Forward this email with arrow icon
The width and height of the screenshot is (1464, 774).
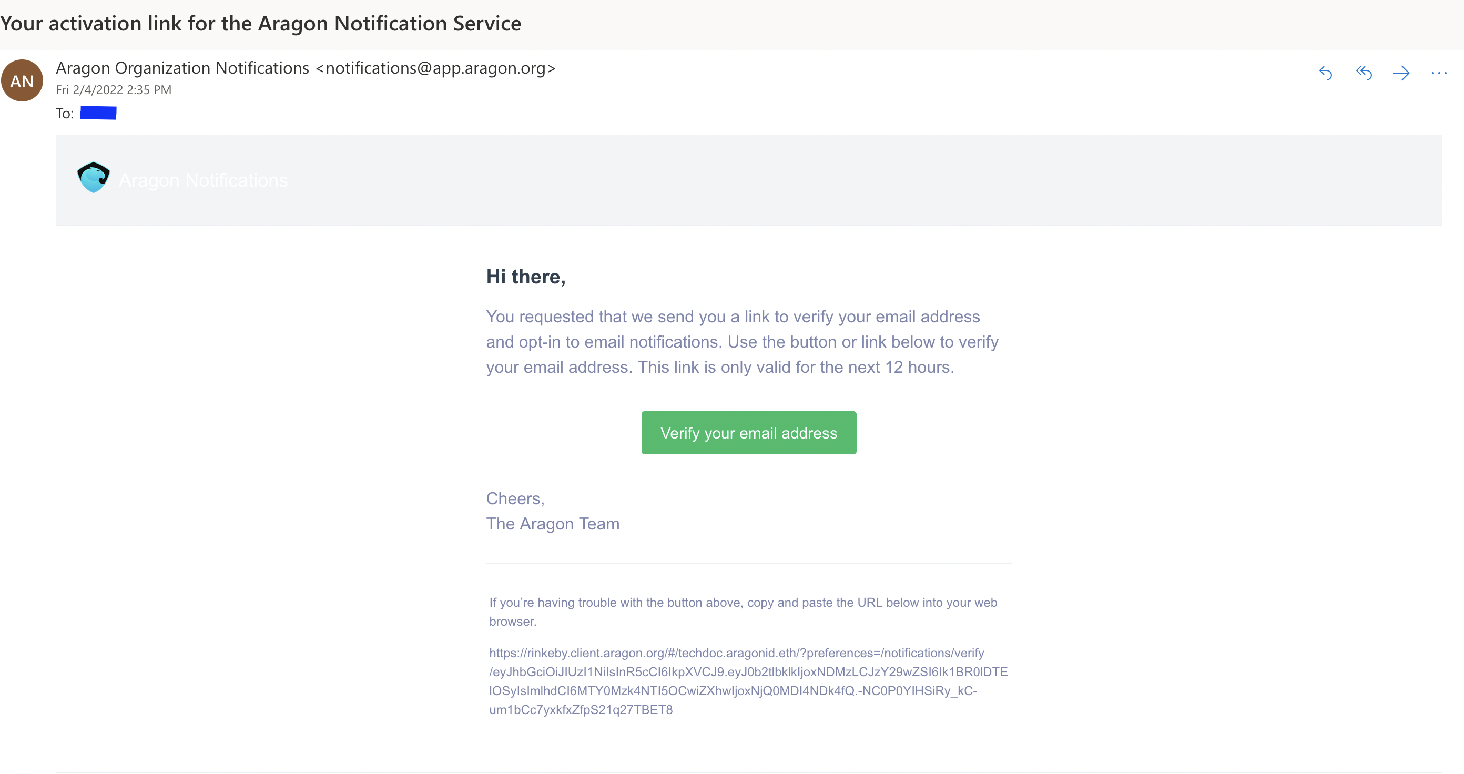1401,73
